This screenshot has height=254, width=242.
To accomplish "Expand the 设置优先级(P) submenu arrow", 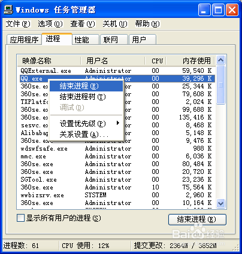I will (118, 123).
